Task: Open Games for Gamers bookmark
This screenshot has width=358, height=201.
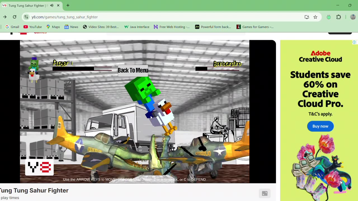Action: (x=255, y=27)
